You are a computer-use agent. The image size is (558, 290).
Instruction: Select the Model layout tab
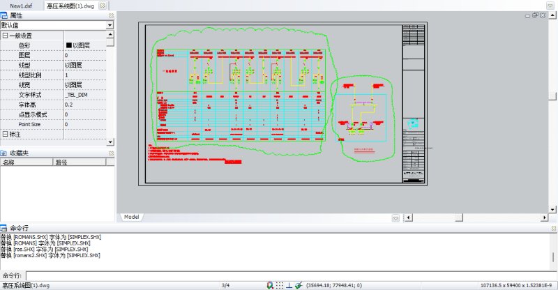pyautogui.click(x=131, y=217)
